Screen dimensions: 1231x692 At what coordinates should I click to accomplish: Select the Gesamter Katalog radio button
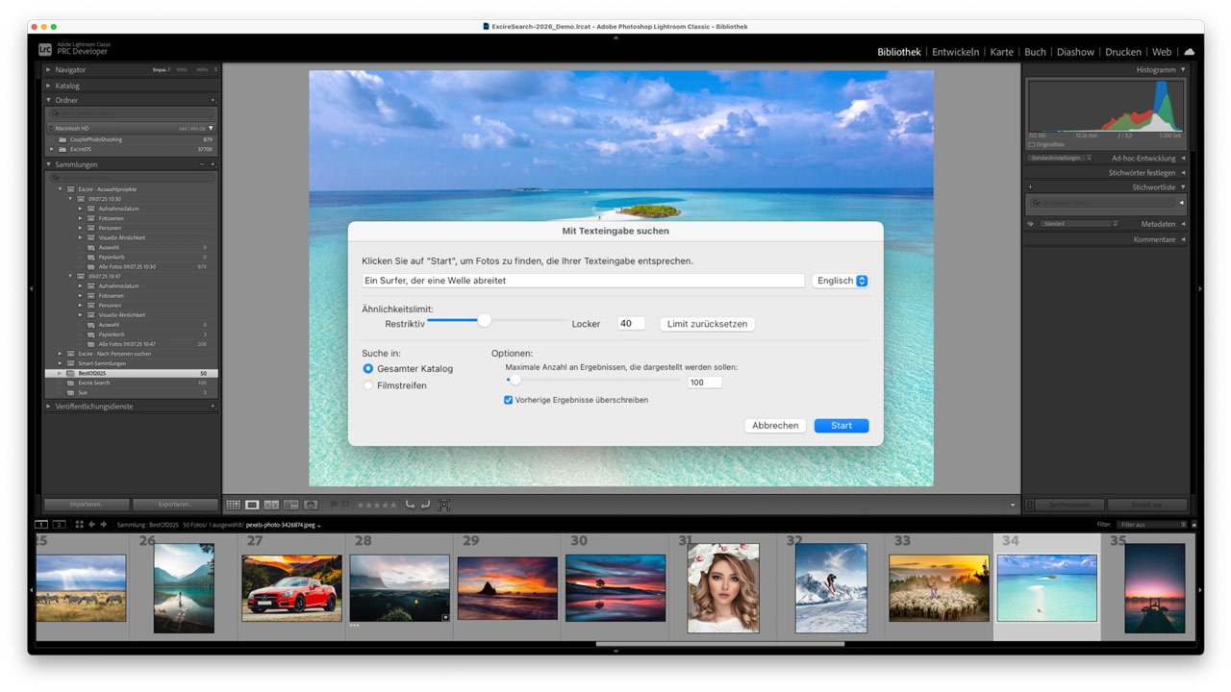click(368, 369)
